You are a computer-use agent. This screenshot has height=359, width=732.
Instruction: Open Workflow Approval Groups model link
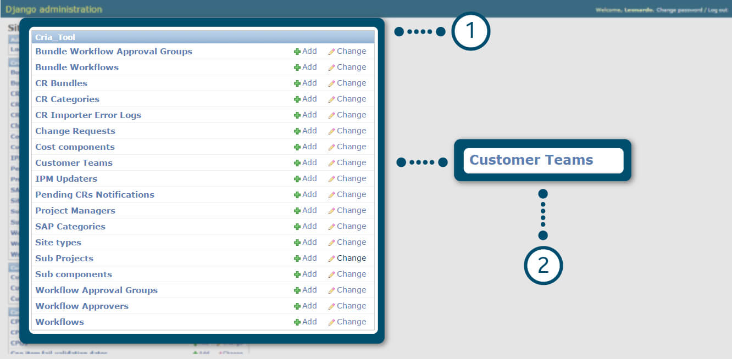pos(96,290)
